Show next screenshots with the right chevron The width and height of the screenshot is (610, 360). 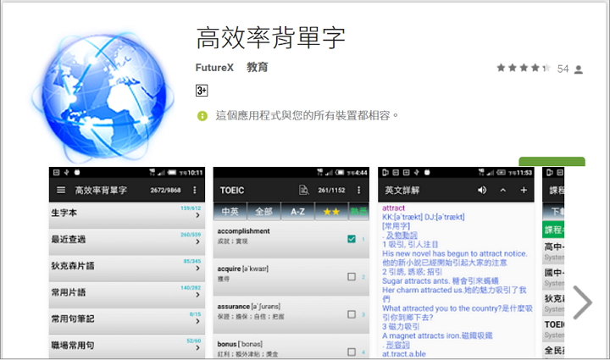582,302
